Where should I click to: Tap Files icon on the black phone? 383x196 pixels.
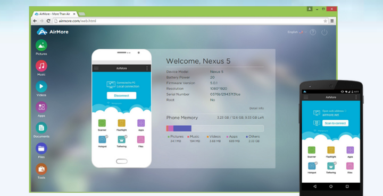[350, 166]
